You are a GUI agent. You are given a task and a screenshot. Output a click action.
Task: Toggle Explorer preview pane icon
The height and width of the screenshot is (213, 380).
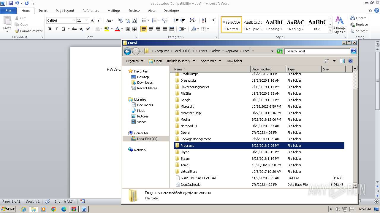[342, 61]
